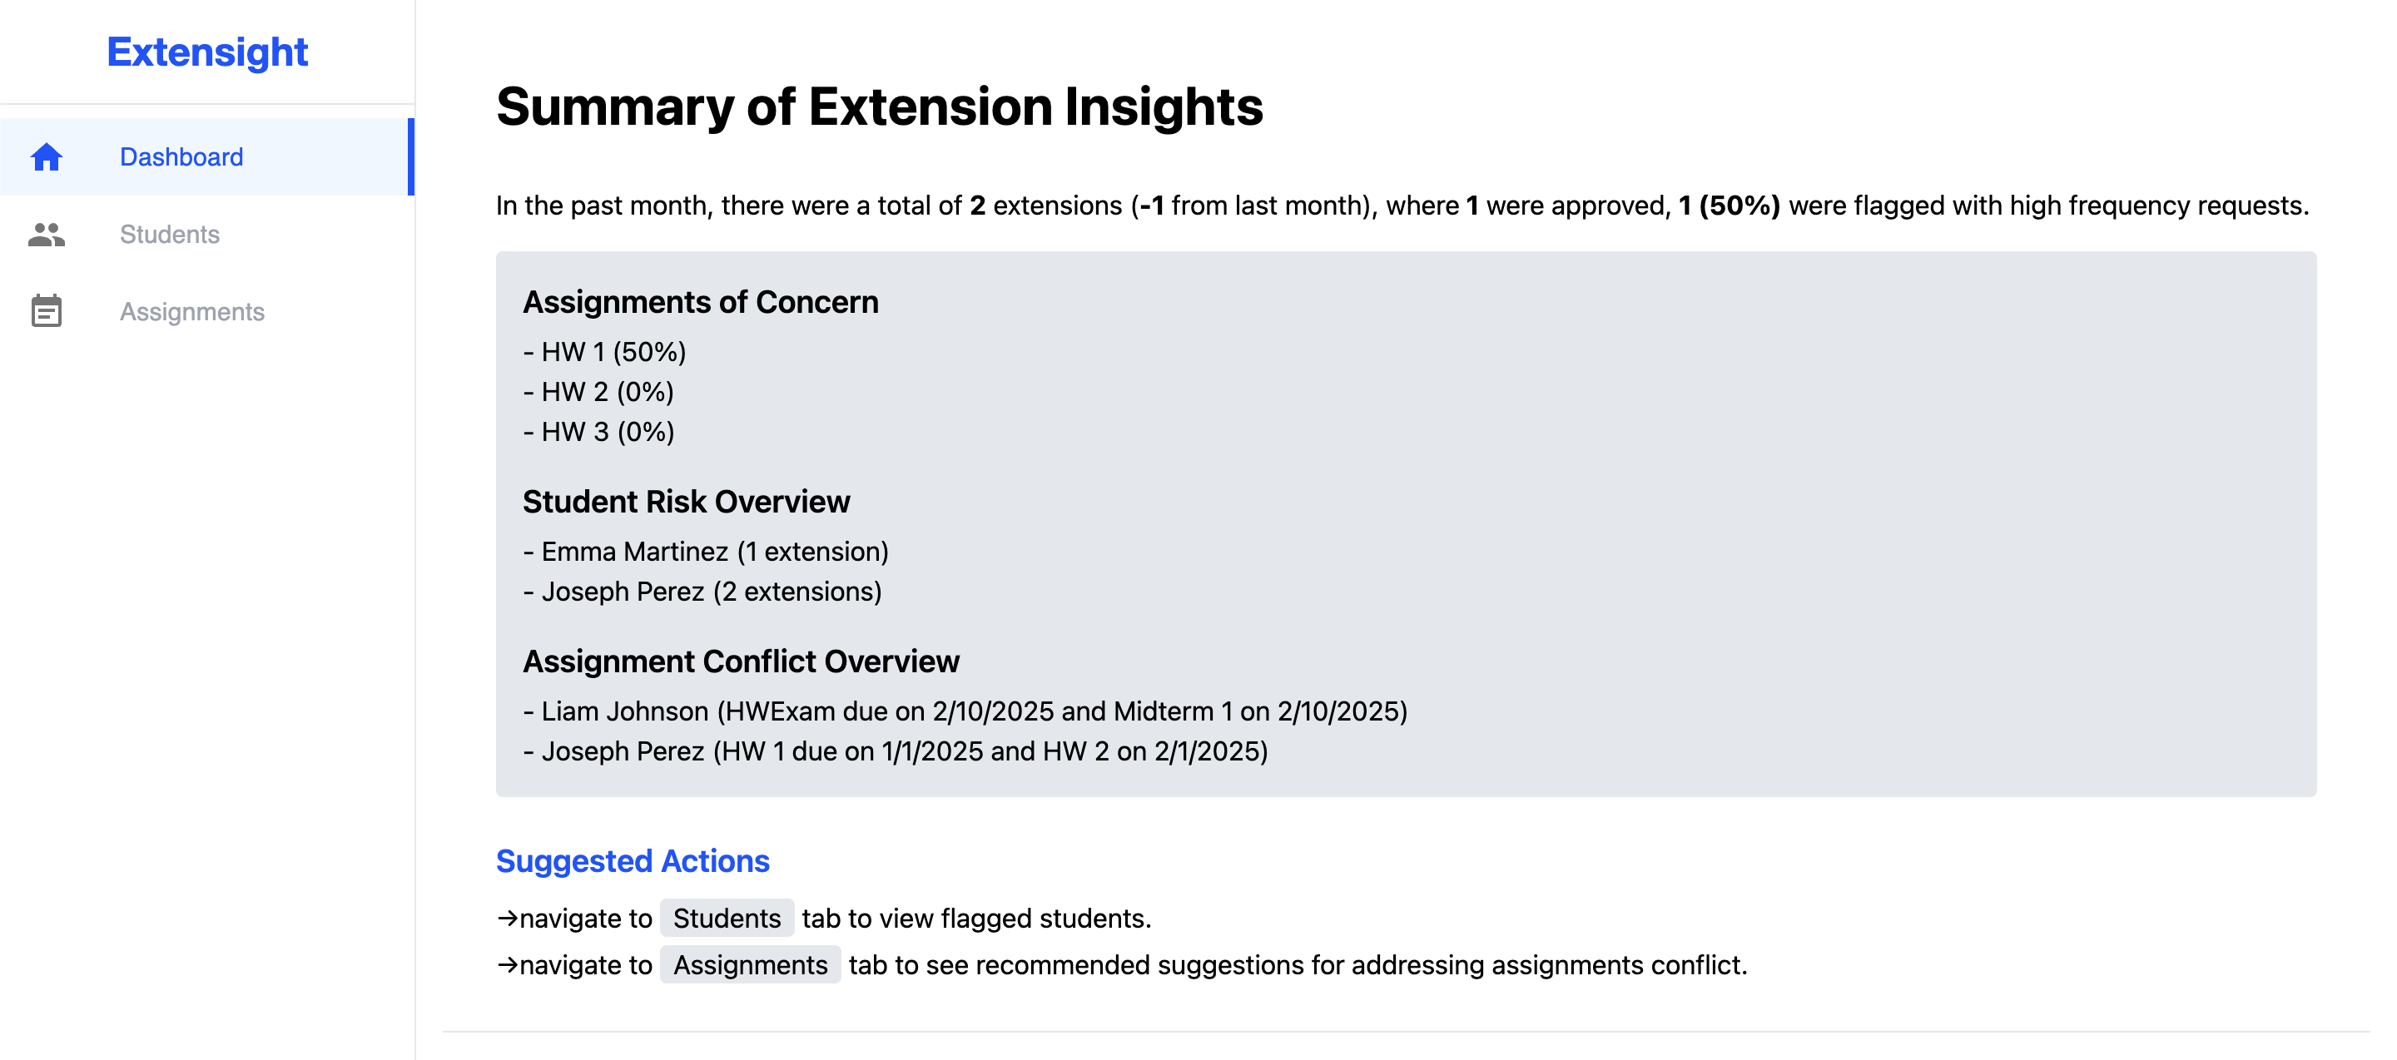The height and width of the screenshot is (1060, 2397).
Task: Click the Assignments calendar icon in sidebar
Action: pos(47,311)
